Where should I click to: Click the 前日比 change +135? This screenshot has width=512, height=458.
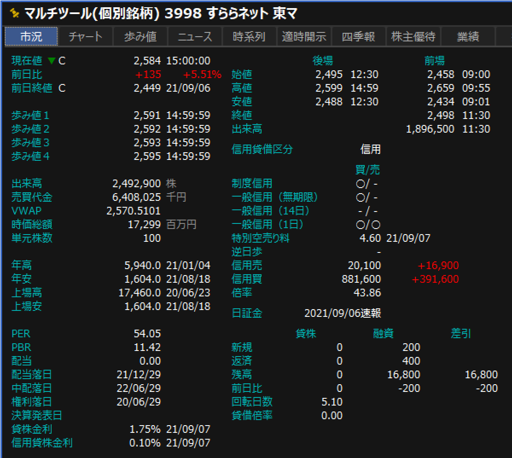(x=148, y=75)
